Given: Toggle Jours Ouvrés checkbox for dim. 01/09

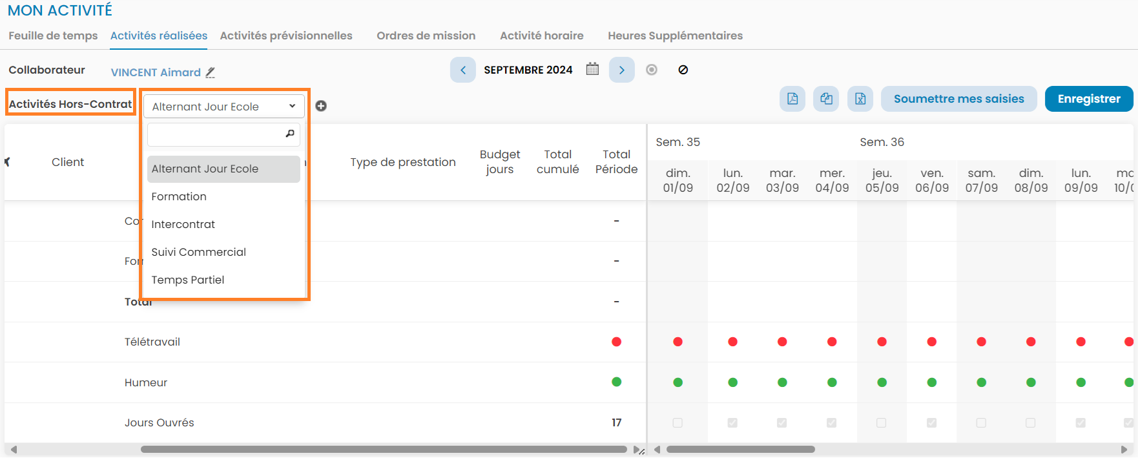Looking at the screenshot, I should 678,422.
